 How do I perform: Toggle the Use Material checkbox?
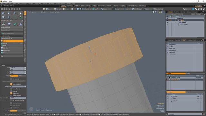(11, 79)
